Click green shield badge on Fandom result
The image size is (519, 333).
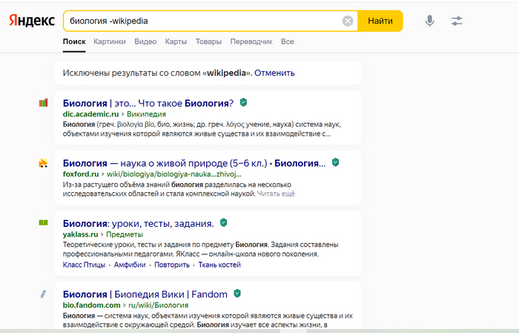click(237, 294)
